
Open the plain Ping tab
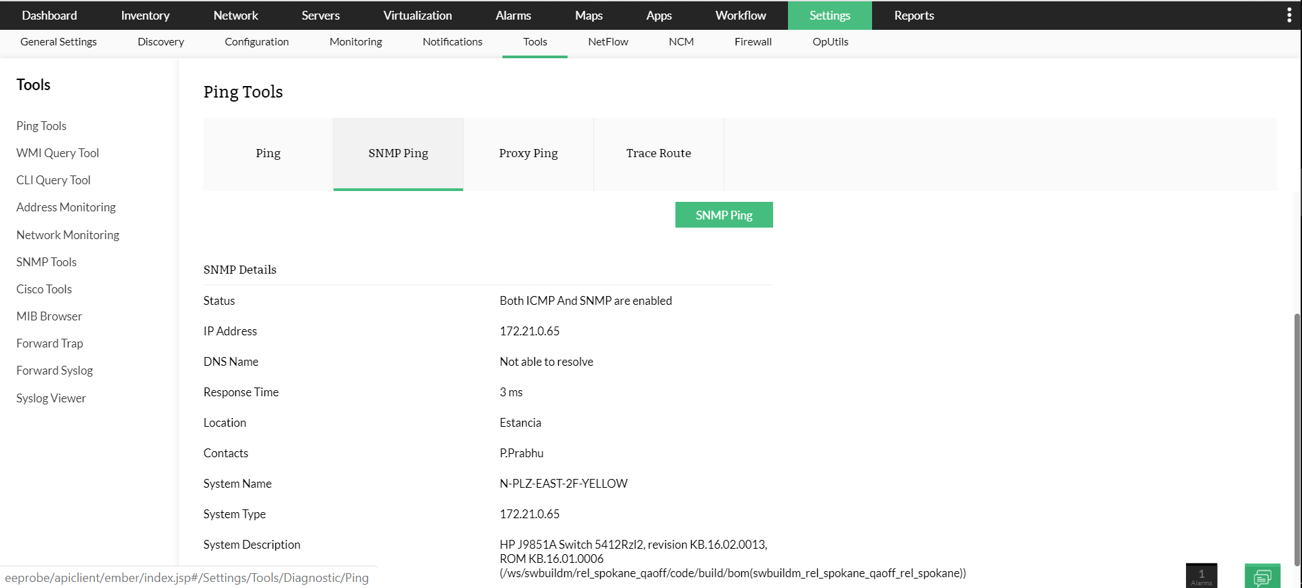point(268,154)
